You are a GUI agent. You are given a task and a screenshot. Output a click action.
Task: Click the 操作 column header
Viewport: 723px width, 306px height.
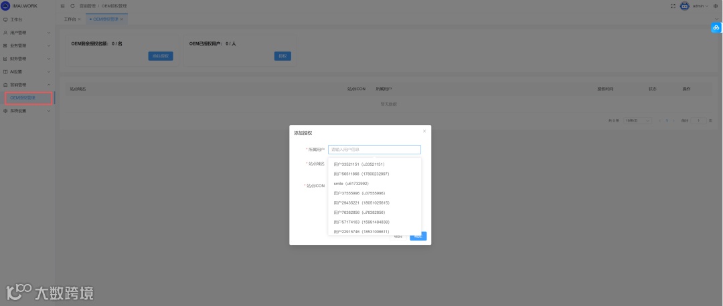click(x=687, y=89)
